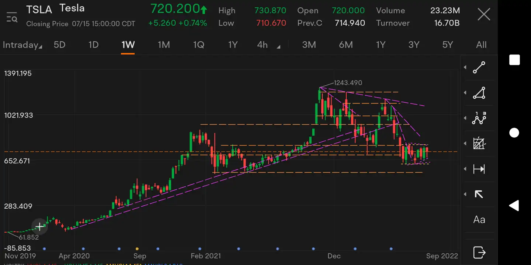The image size is (531, 265).
Task: Switch to the 5D chart tab
Action: [x=59, y=45]
